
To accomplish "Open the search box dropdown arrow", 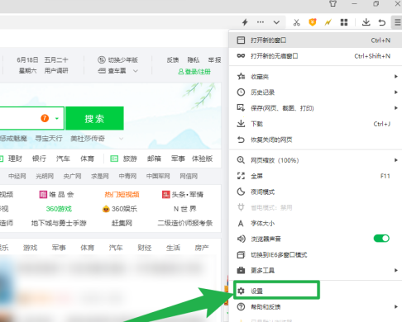I will tap(57, 119).
